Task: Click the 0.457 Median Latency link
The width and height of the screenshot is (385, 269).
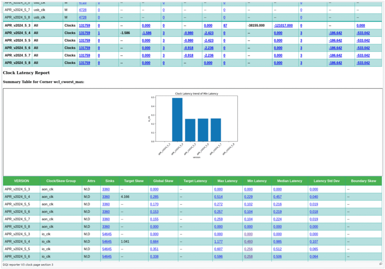Action: 277,196
